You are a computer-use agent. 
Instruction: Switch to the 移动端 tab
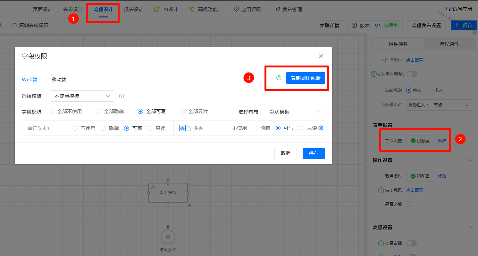59,79
